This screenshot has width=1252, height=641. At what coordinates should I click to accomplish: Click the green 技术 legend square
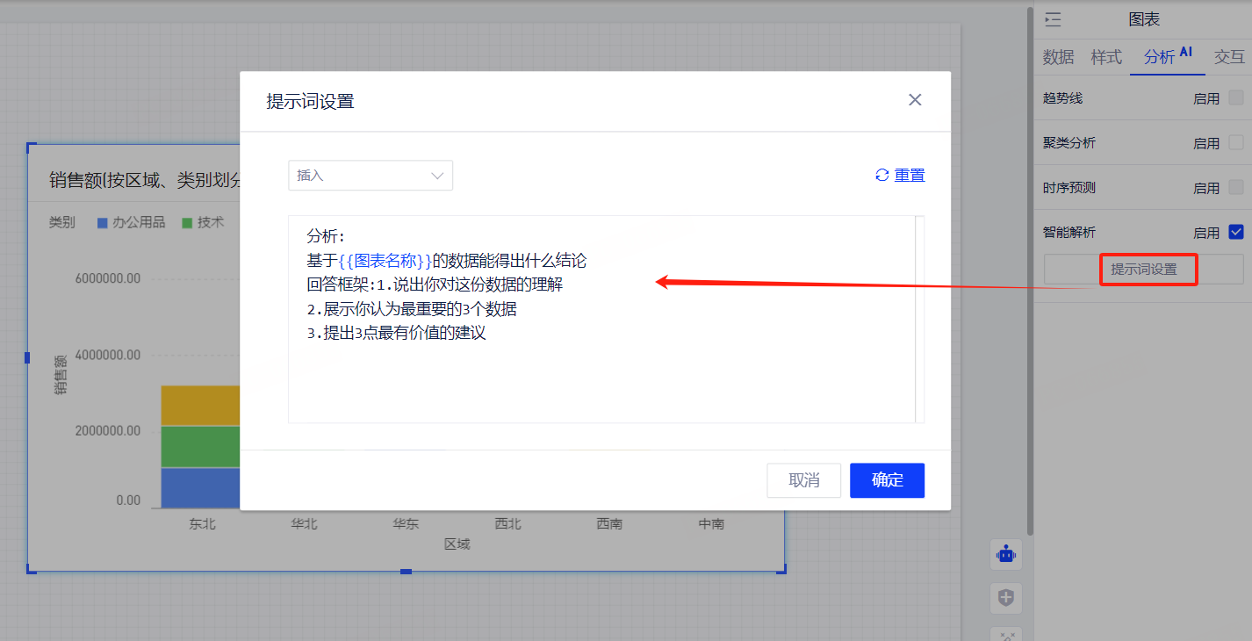187,223
